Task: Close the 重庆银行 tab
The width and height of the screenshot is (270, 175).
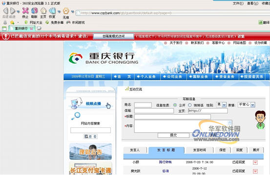Action: click(31, 29)
